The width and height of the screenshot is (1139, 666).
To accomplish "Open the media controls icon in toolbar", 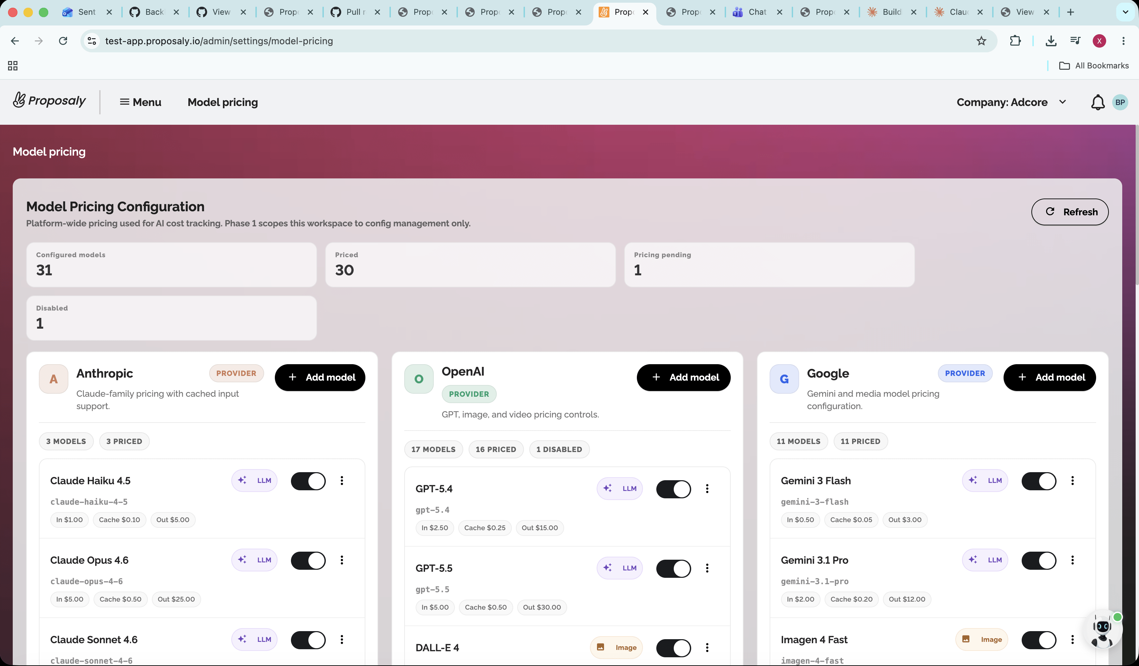I will click(x=1075, y=41).
